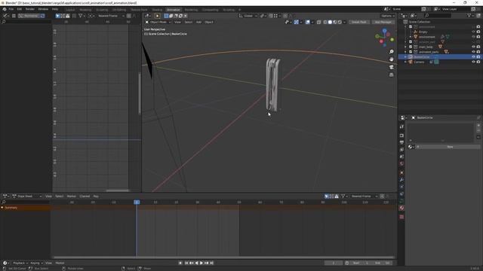483x271 pixels.
Task: Open the Keying dropdown in timeline
Action: click(36, 263)
